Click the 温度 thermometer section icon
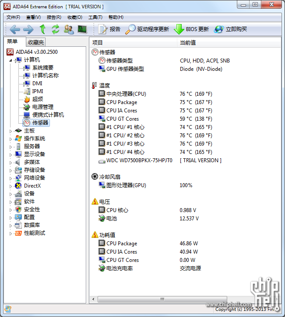Screen dimensions: 285x317 click(94, 85)
